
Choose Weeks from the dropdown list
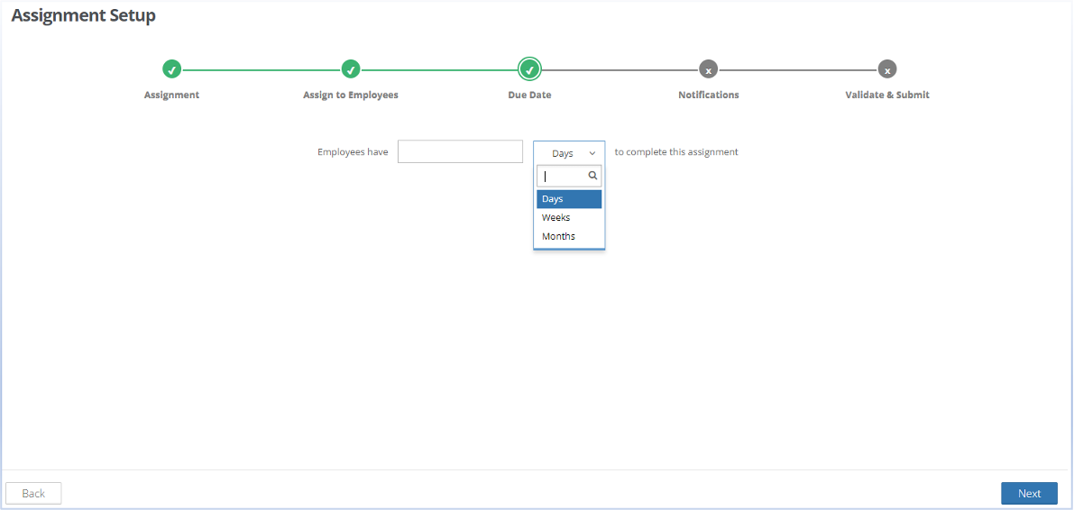pyautogui.click(x=569, y=218)
